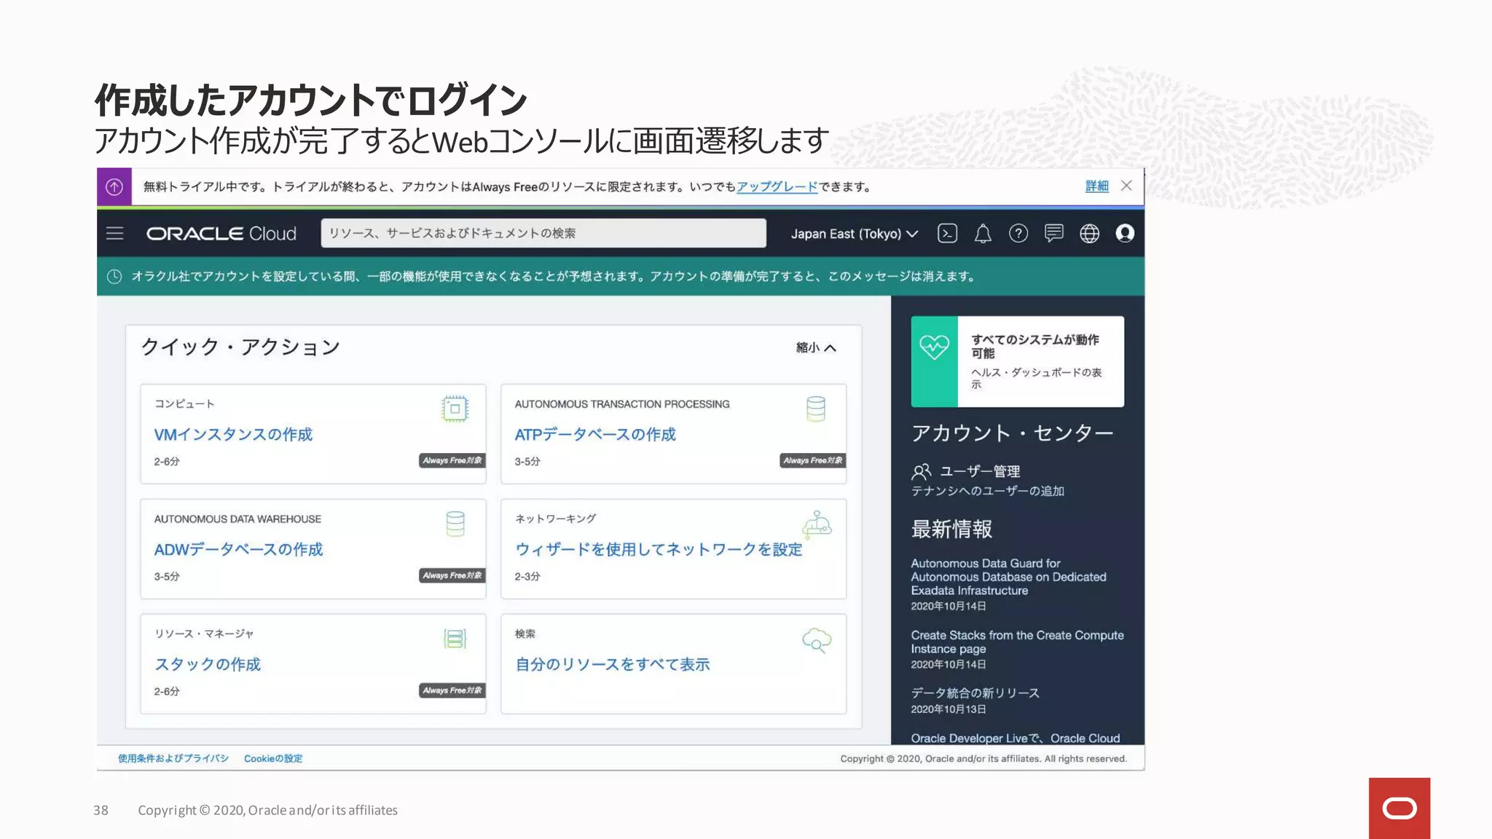Image resolution: width=1492 pixels, height=839 pixels.
Task: Click the AUTONOMOUS TRANSACTION PROCESSING label
Action: [622, 403]
